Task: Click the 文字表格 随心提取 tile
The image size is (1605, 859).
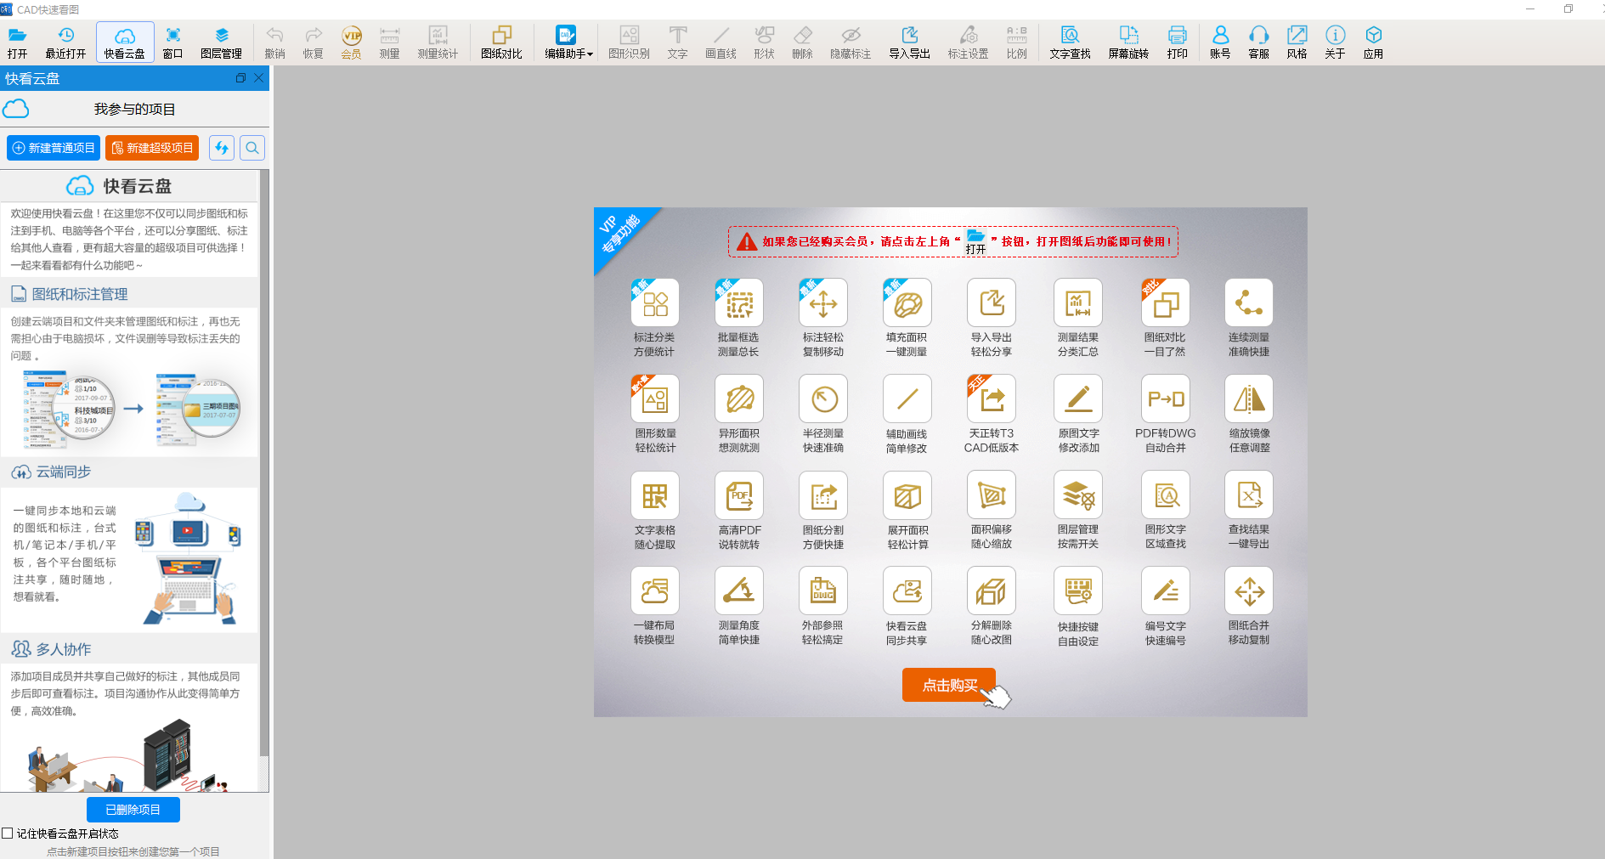Action: click(x=654, y=511)
